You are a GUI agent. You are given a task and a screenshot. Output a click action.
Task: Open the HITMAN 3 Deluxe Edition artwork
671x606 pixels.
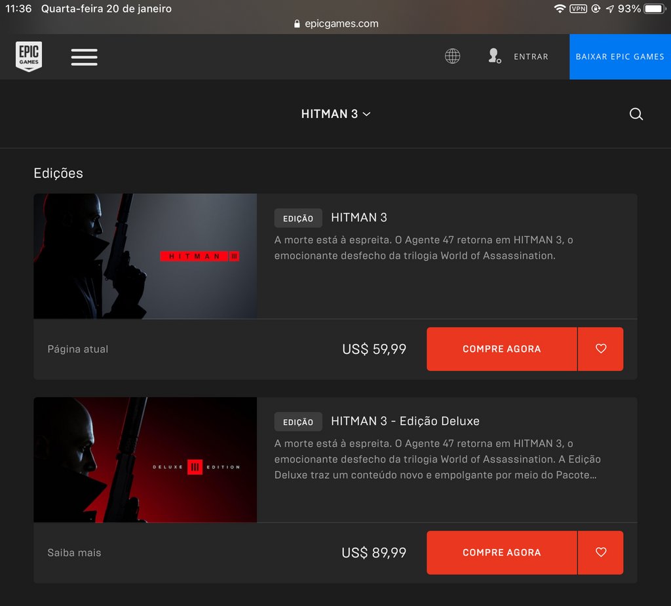click(x=145, y=460)
